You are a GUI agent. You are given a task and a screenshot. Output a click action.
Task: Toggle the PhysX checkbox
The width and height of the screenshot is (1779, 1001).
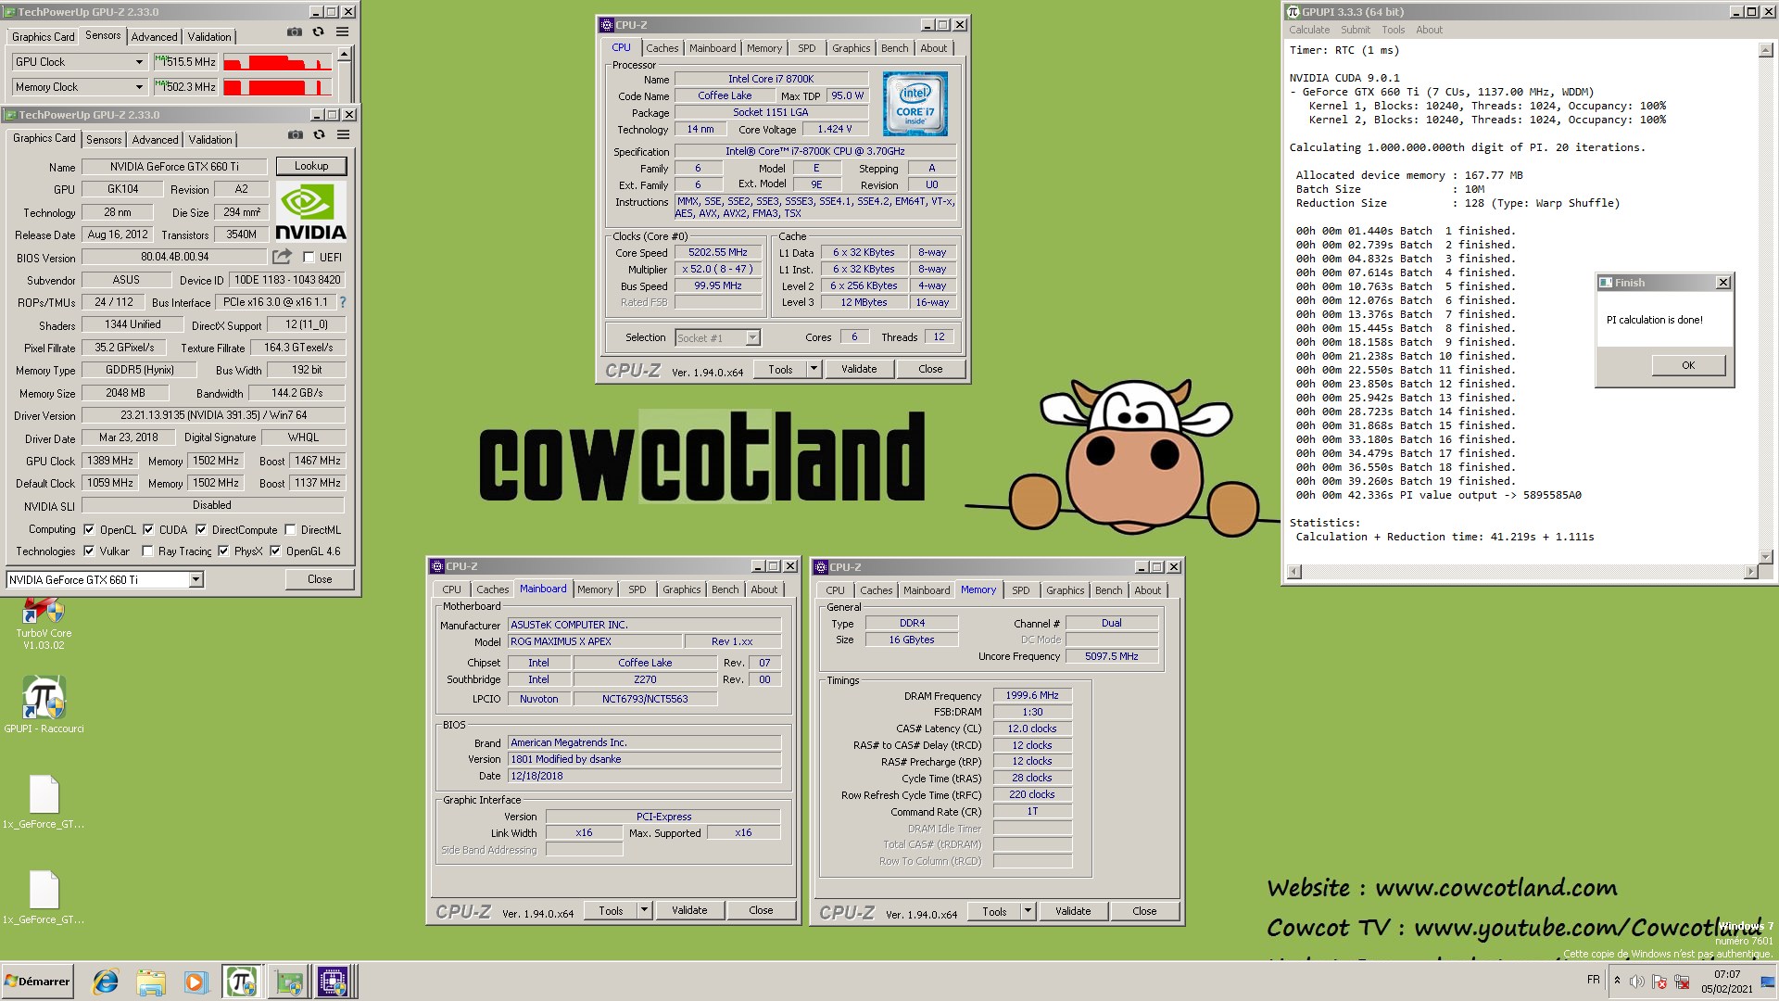click(223, 551)
